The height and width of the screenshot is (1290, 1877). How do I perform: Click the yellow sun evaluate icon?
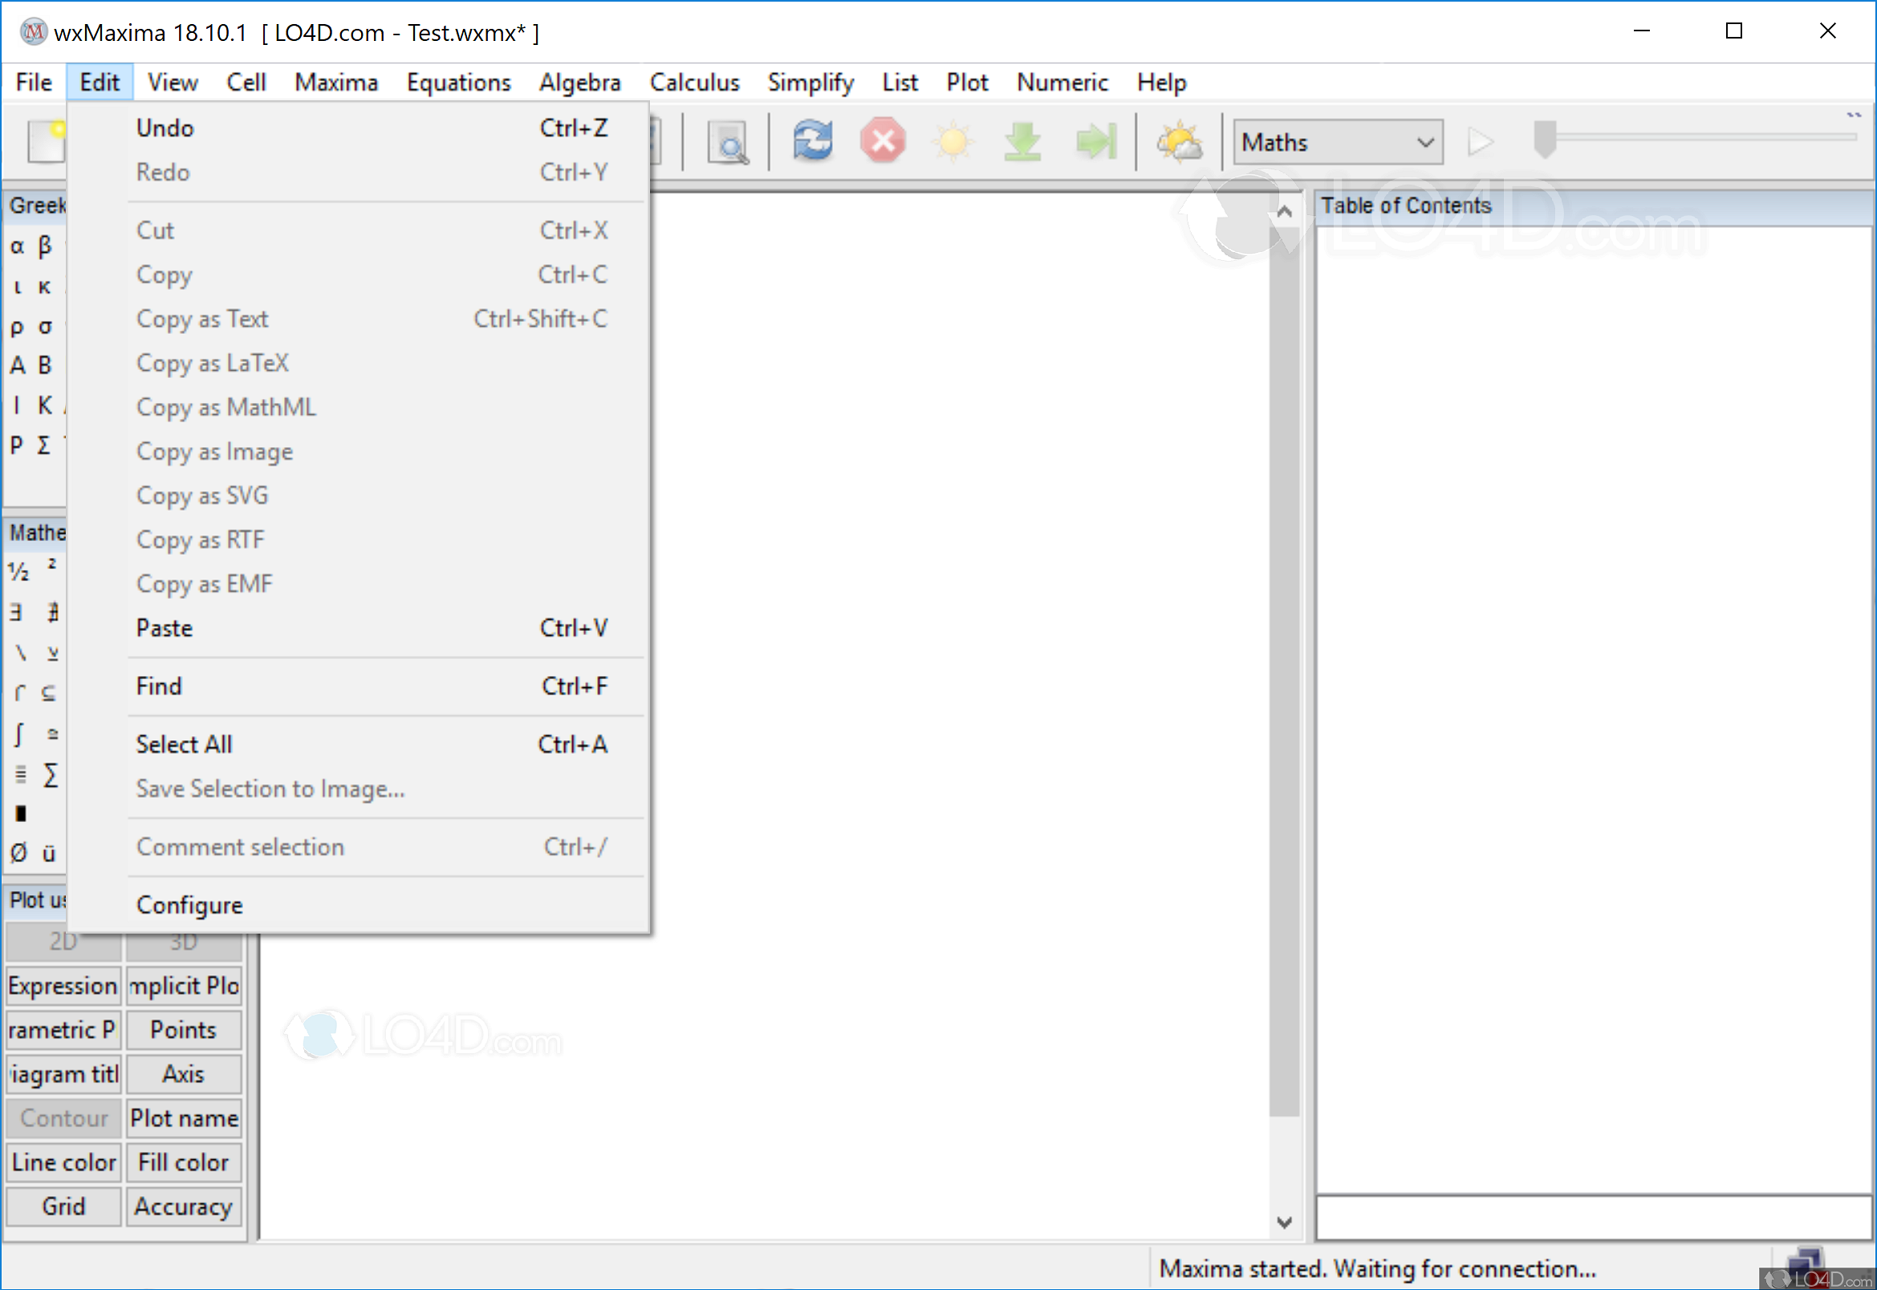(953, 141)
